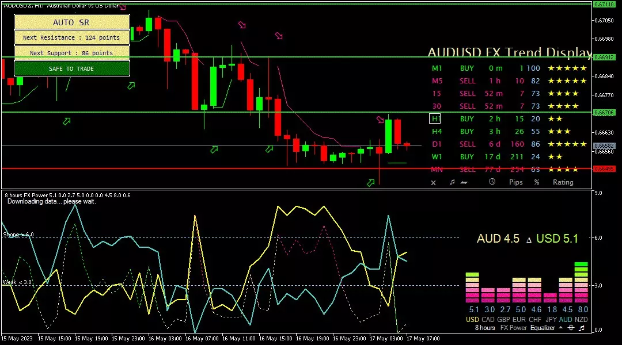This screenshot has height=345, width=622.
Task: Click the 160 pips value in D1 row
Action: coord(517,144)
